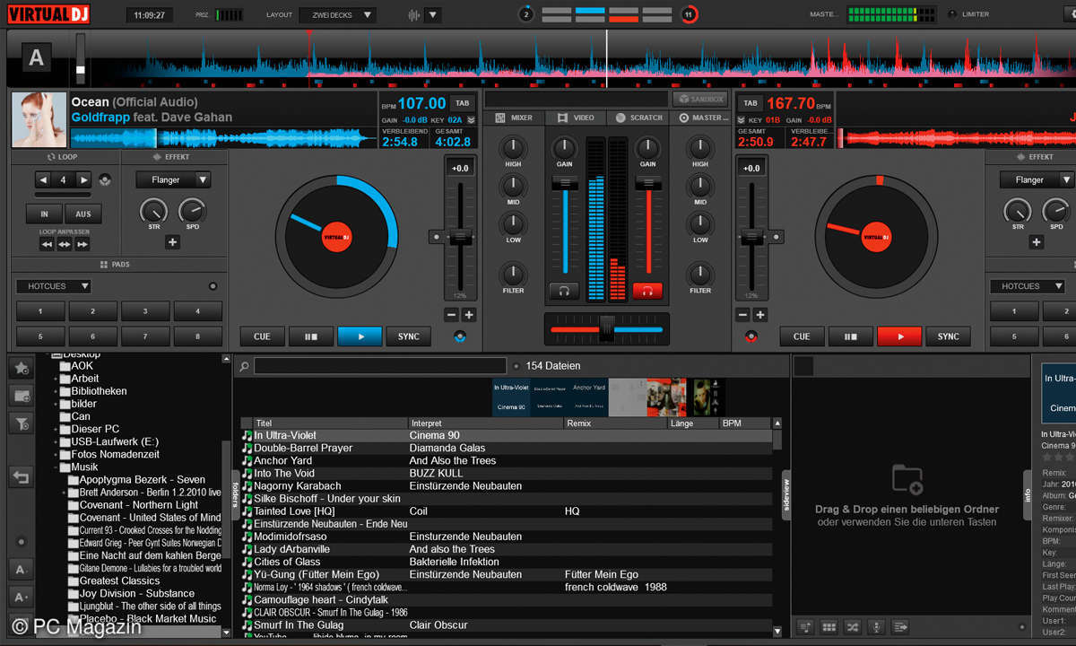
Task: Click right deck SYNC button
Action: point(949,336)
